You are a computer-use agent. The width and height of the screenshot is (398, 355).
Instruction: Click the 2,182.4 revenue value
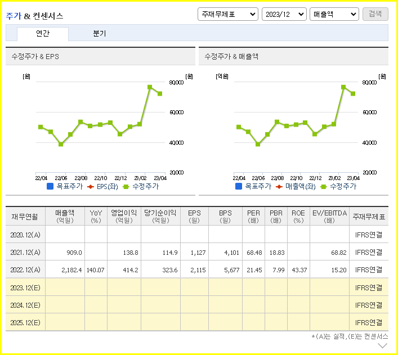pyautogui.click(x=71, y=270)
